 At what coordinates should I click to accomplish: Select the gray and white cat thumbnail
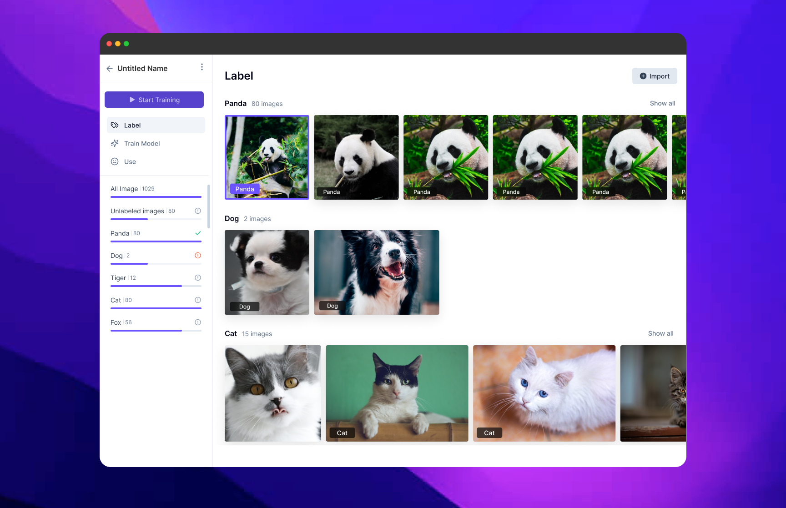pos(273,393)
